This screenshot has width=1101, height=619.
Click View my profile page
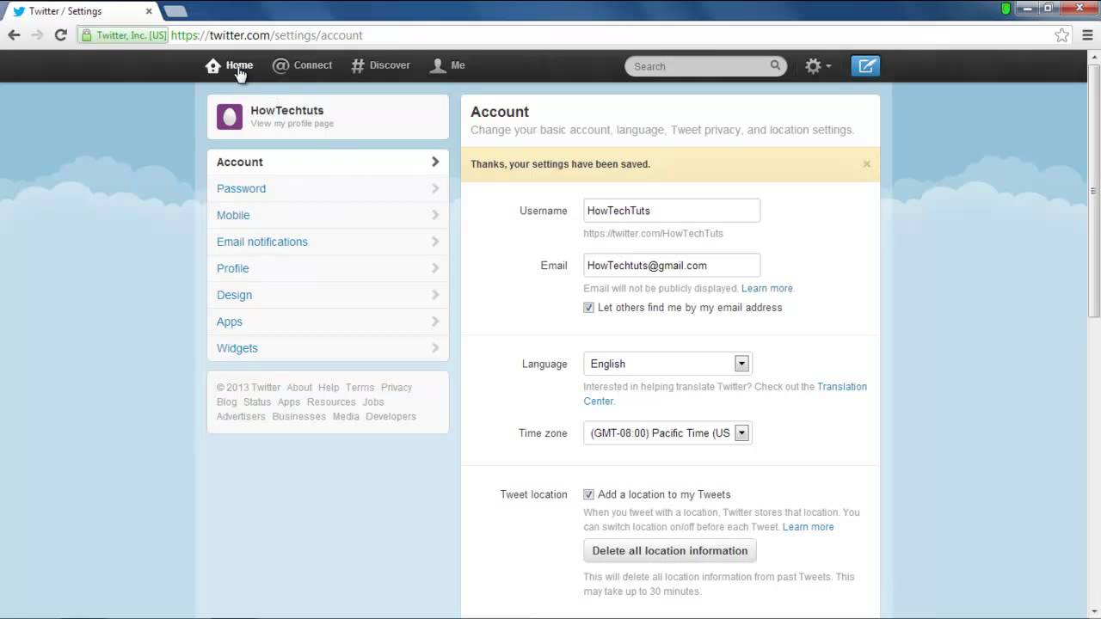click(292, 124)
